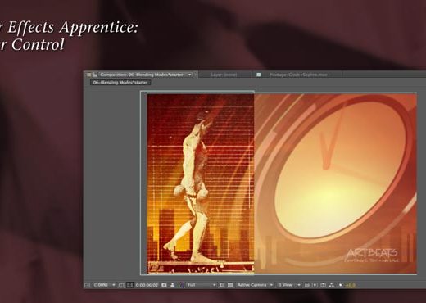
Task: Open the Active Camera dropdown
Action: pos(255,285)
